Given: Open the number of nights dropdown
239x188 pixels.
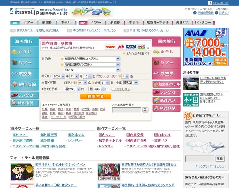Looking at the screenshot, I should pos(125,76).
